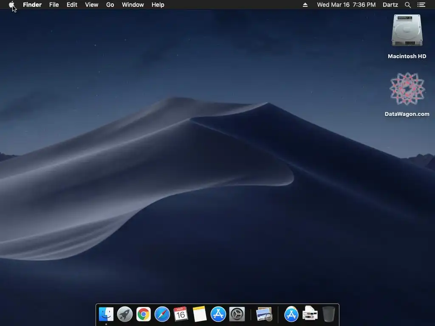Open Notification Center list icon
Viewport: 435px width, 326px height.
tap(421, 5)
